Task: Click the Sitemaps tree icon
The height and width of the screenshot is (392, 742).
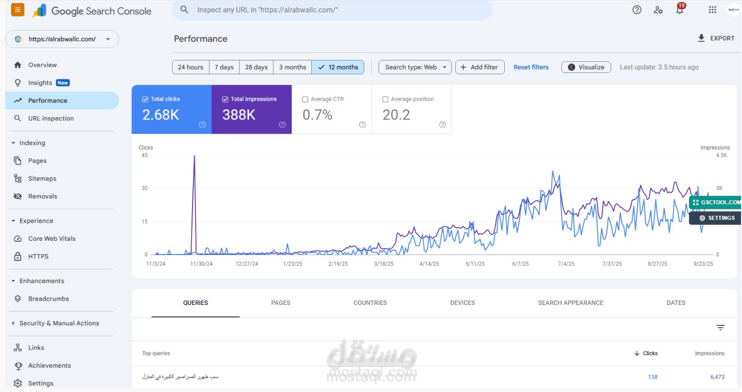Action: [x=18, y=178]
